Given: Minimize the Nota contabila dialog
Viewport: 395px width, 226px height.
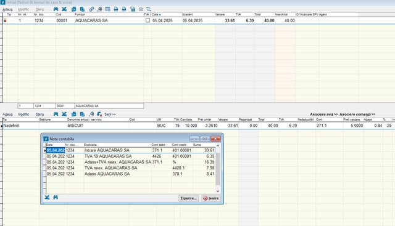Looking at the screenshot, I should (194, 139).
